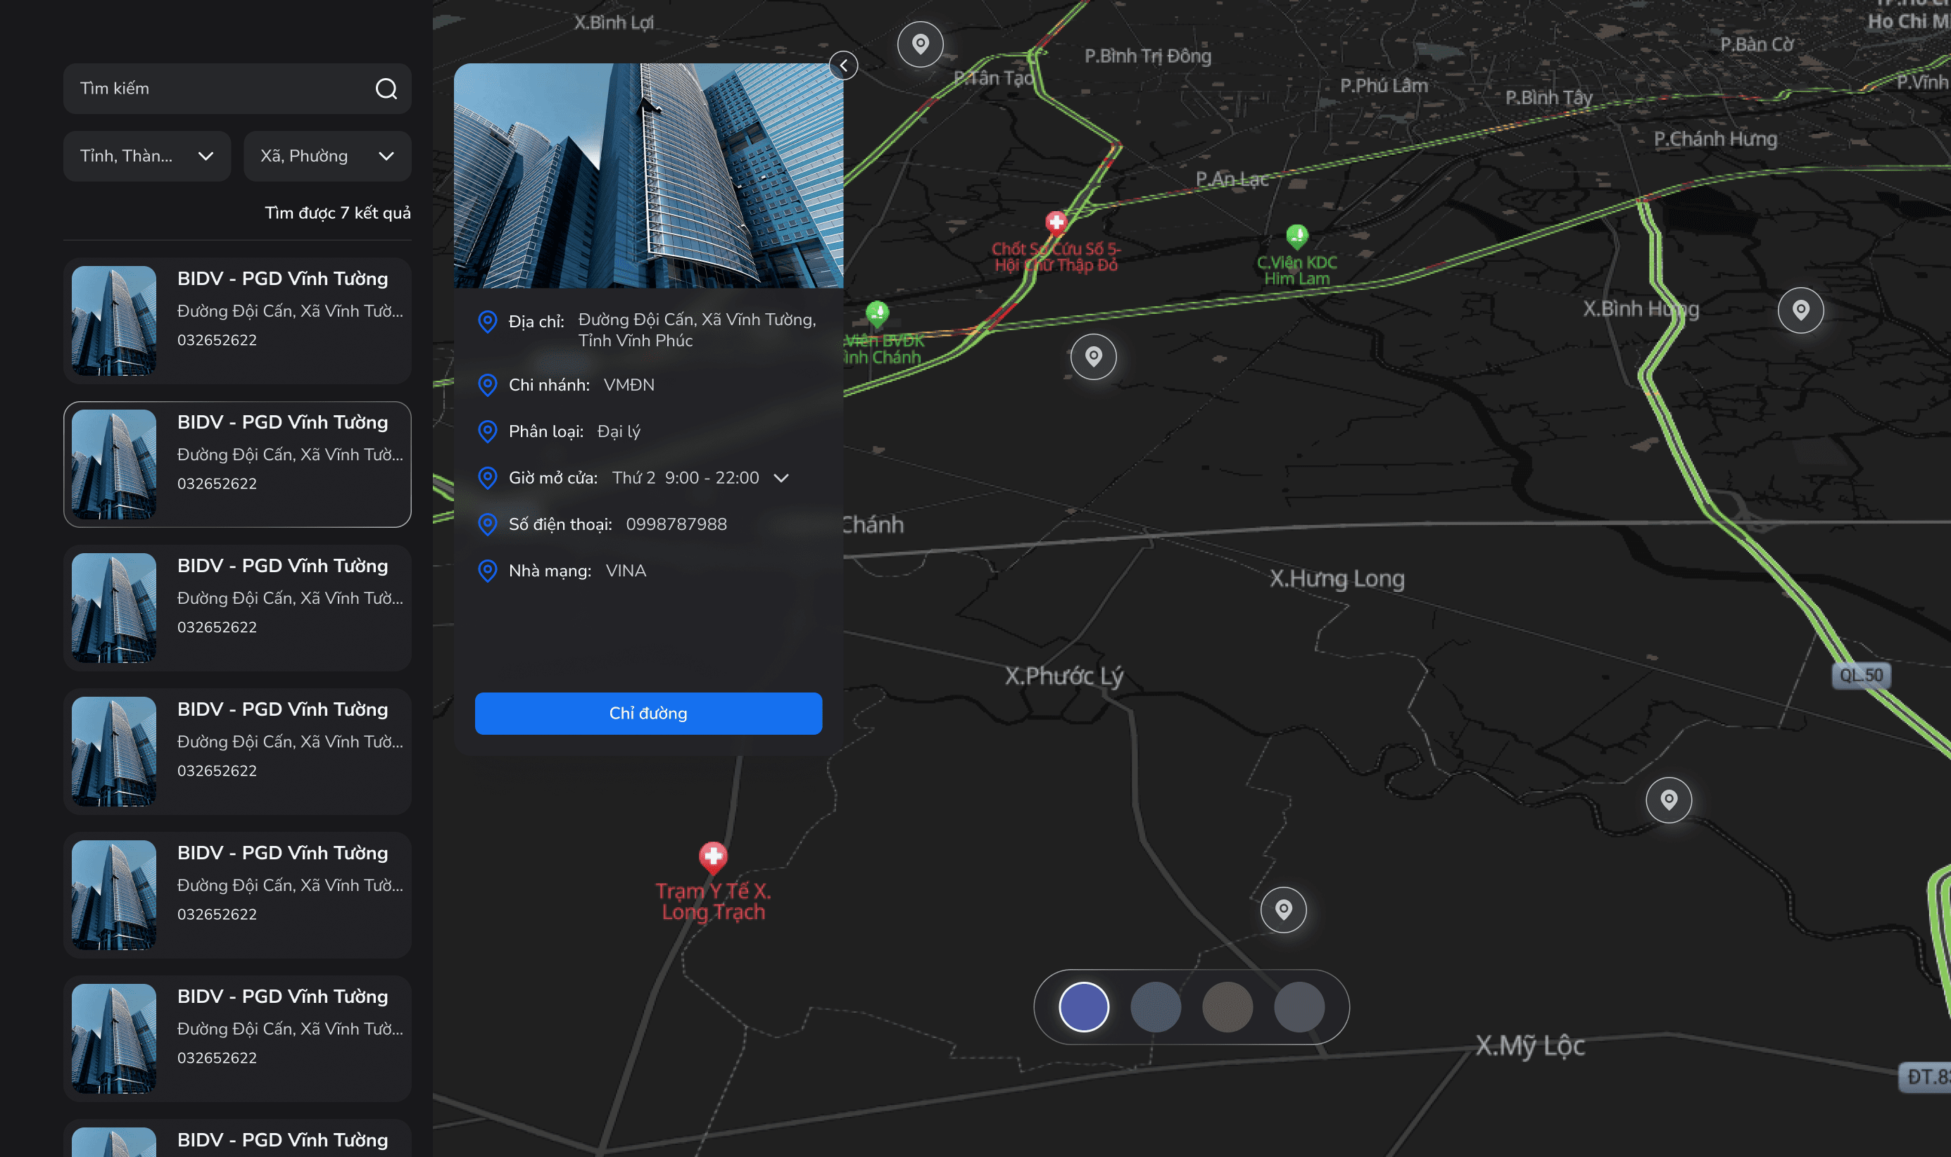1951x1157 pixels.
Task: Click the P.Bàn Cờ map label
Action: 1757,44
